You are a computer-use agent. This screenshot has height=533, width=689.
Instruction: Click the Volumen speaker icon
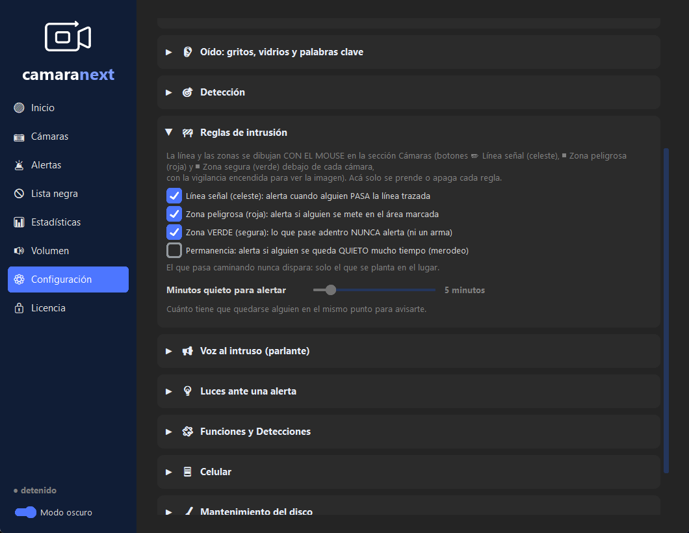tap(19, 251)
